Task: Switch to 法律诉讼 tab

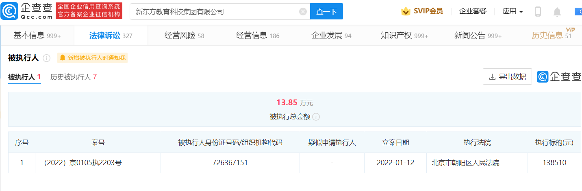Action: click(x=111, y=36)
